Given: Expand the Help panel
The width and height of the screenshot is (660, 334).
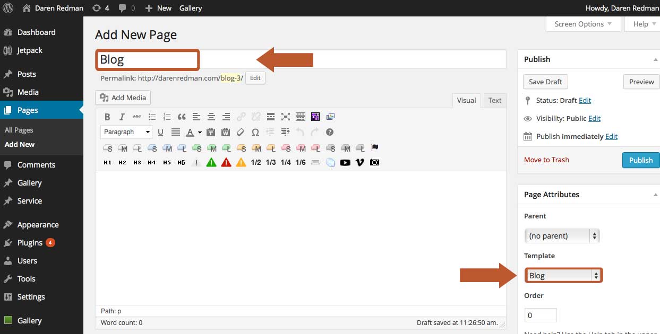Looking at the screenshot, I should pos(642,24).
